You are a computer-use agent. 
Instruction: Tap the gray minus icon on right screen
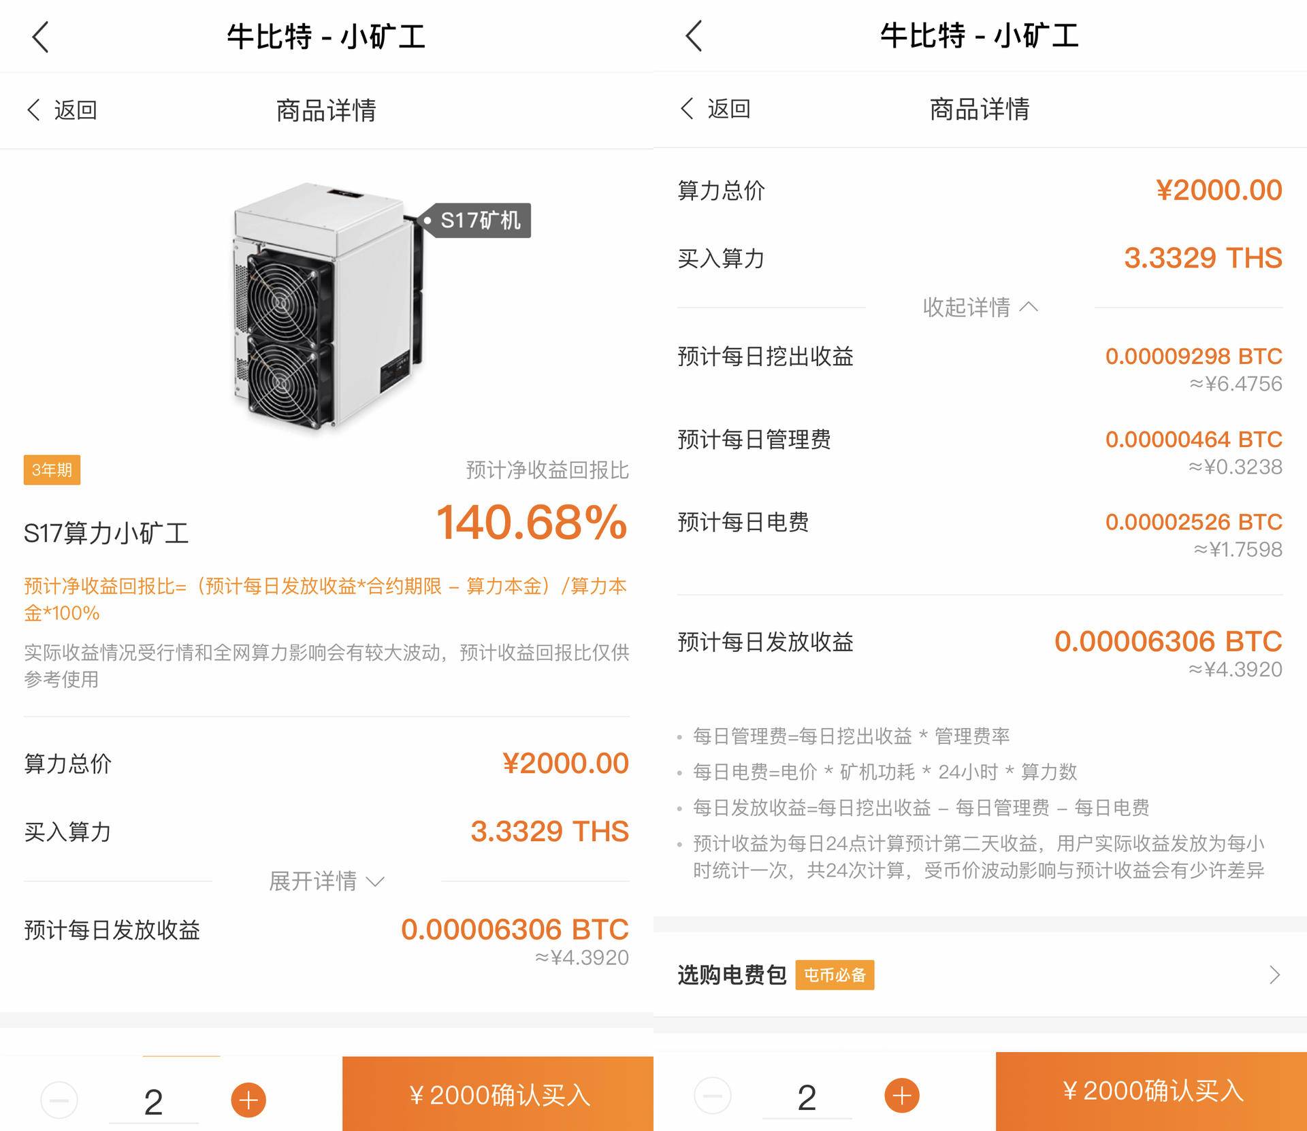tap(713, 1094)
